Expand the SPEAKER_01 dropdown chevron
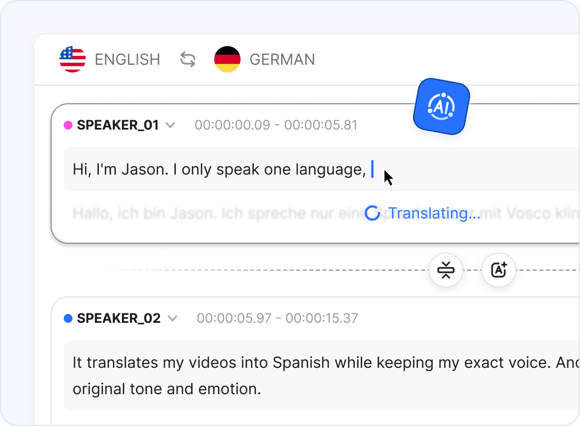The height and width of the screenshot is (426, 580). 170,125
